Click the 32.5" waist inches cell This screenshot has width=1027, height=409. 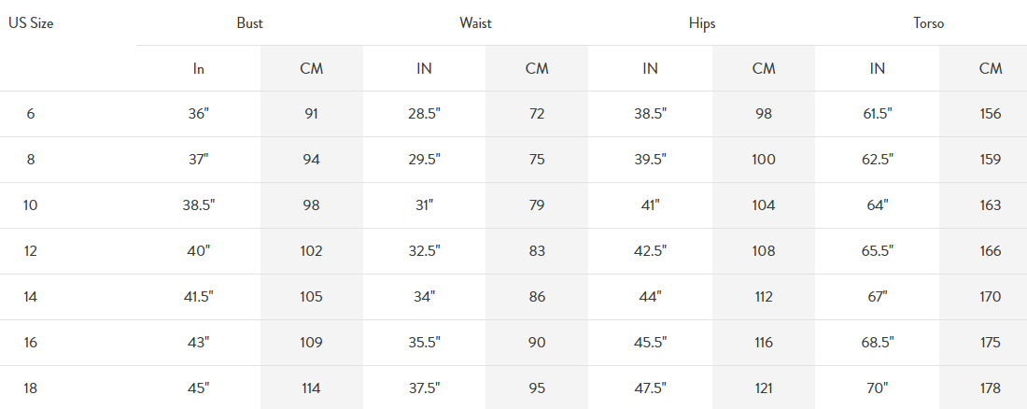[425, 250]
